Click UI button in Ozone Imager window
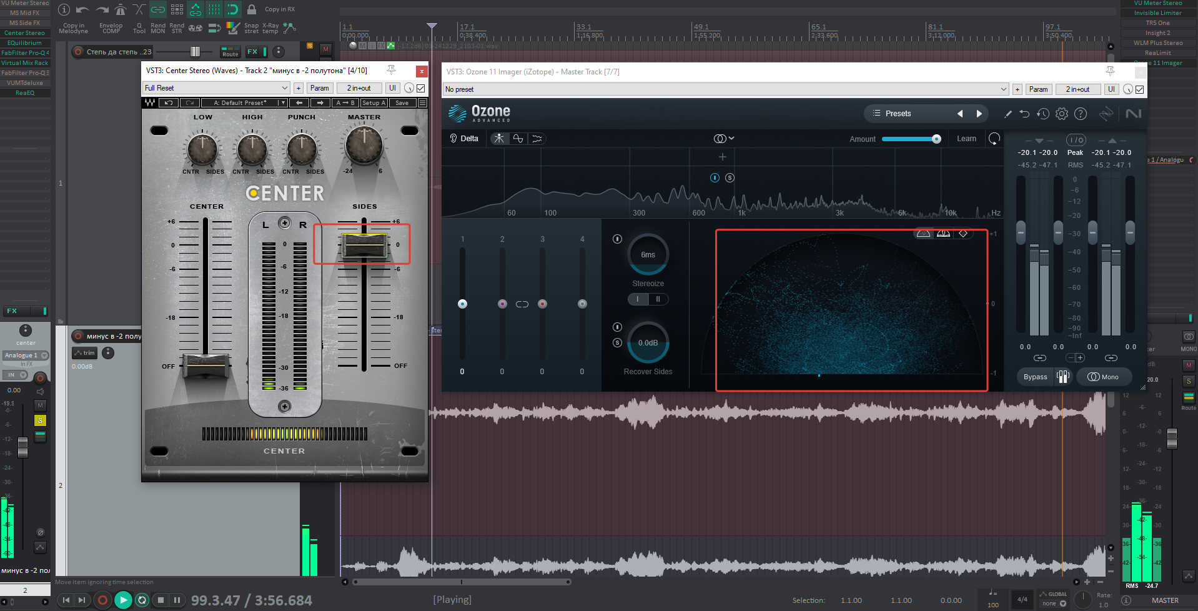The width and height of the screenshot is (1198, 611). coord(1111,89)
